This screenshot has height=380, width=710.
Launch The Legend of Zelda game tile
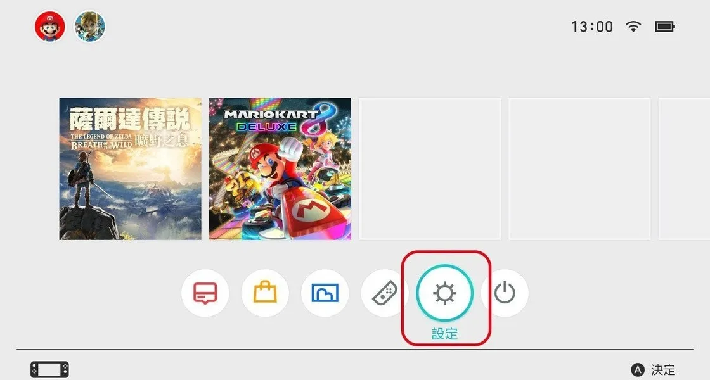(131, 168)
